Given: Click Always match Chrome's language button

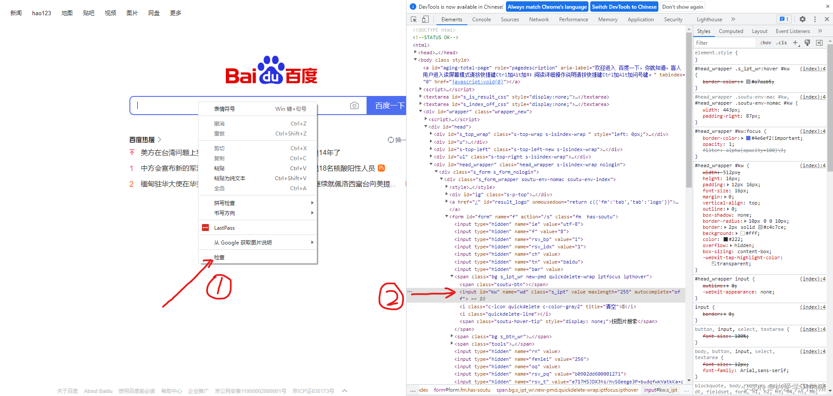Looking at the screenshot, I should point(547,7).
